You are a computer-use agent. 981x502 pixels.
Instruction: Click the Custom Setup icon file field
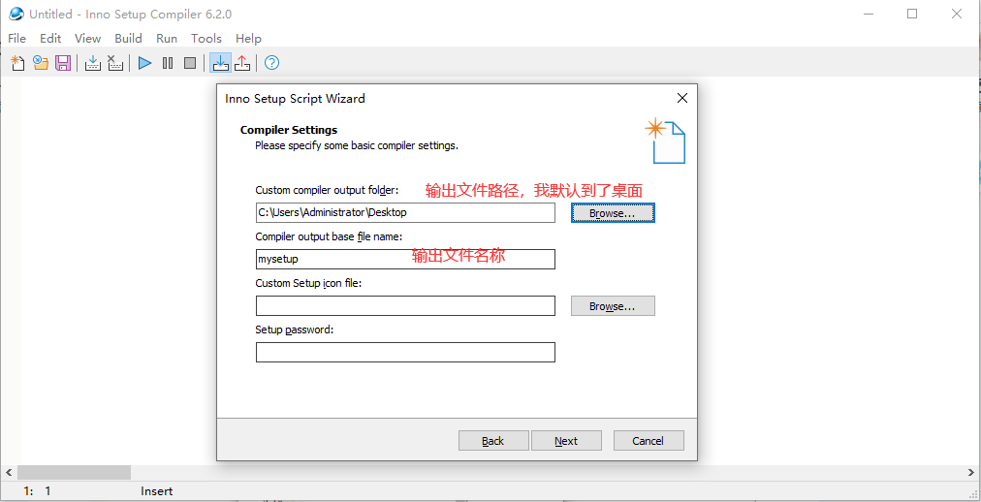[x=405, y=305]
